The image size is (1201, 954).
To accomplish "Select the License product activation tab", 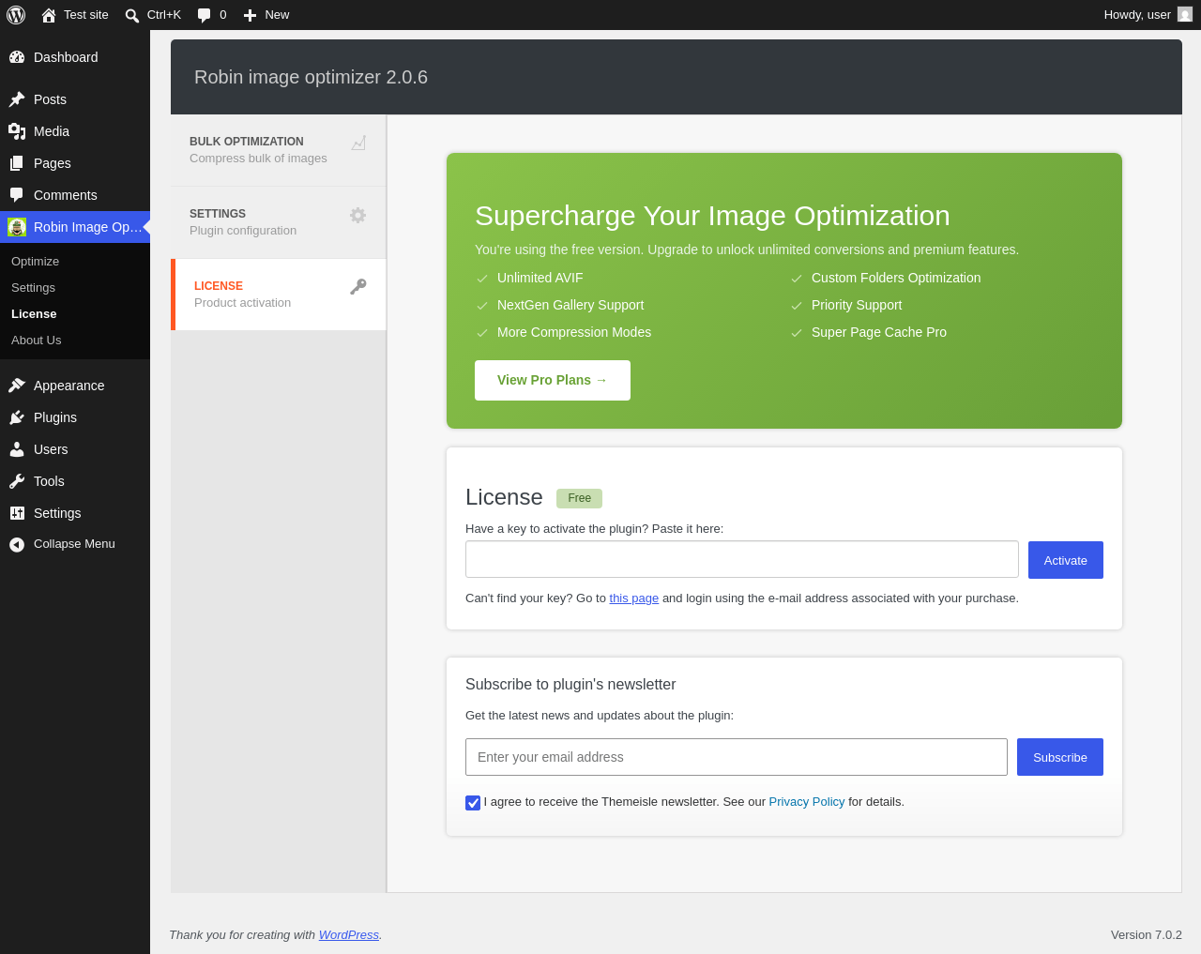I will pyautogui.click(x=279, y=295).
